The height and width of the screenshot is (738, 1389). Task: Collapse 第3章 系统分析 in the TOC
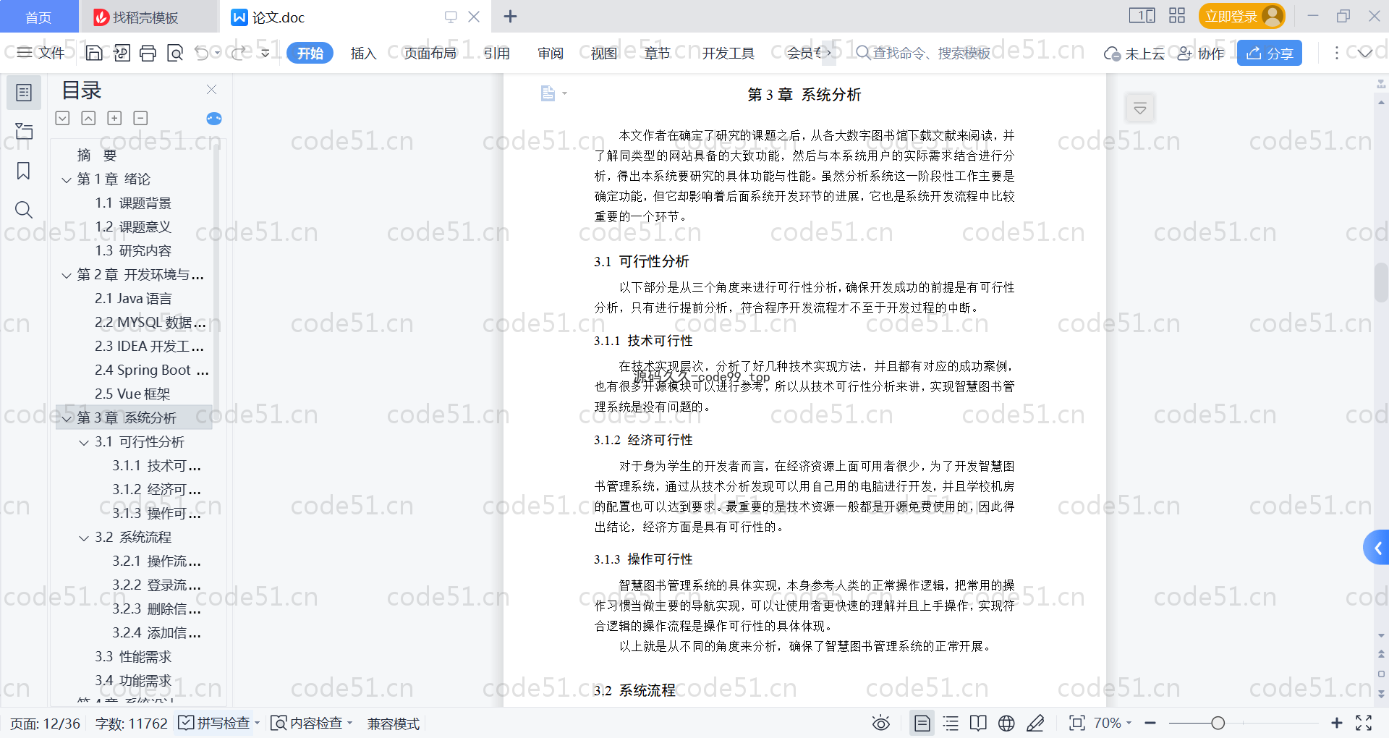67,418
